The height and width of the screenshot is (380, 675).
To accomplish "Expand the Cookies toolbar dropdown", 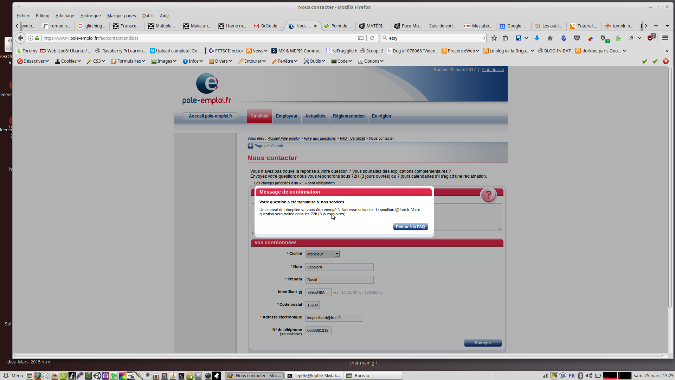I will point(68,61).
